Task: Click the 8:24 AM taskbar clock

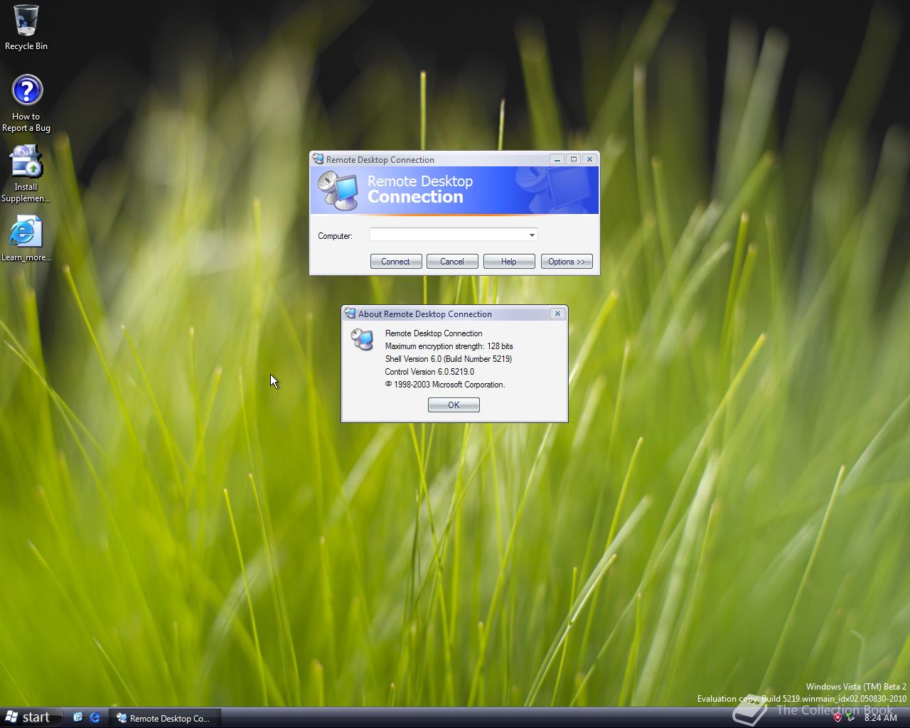Action: [881, 718]
